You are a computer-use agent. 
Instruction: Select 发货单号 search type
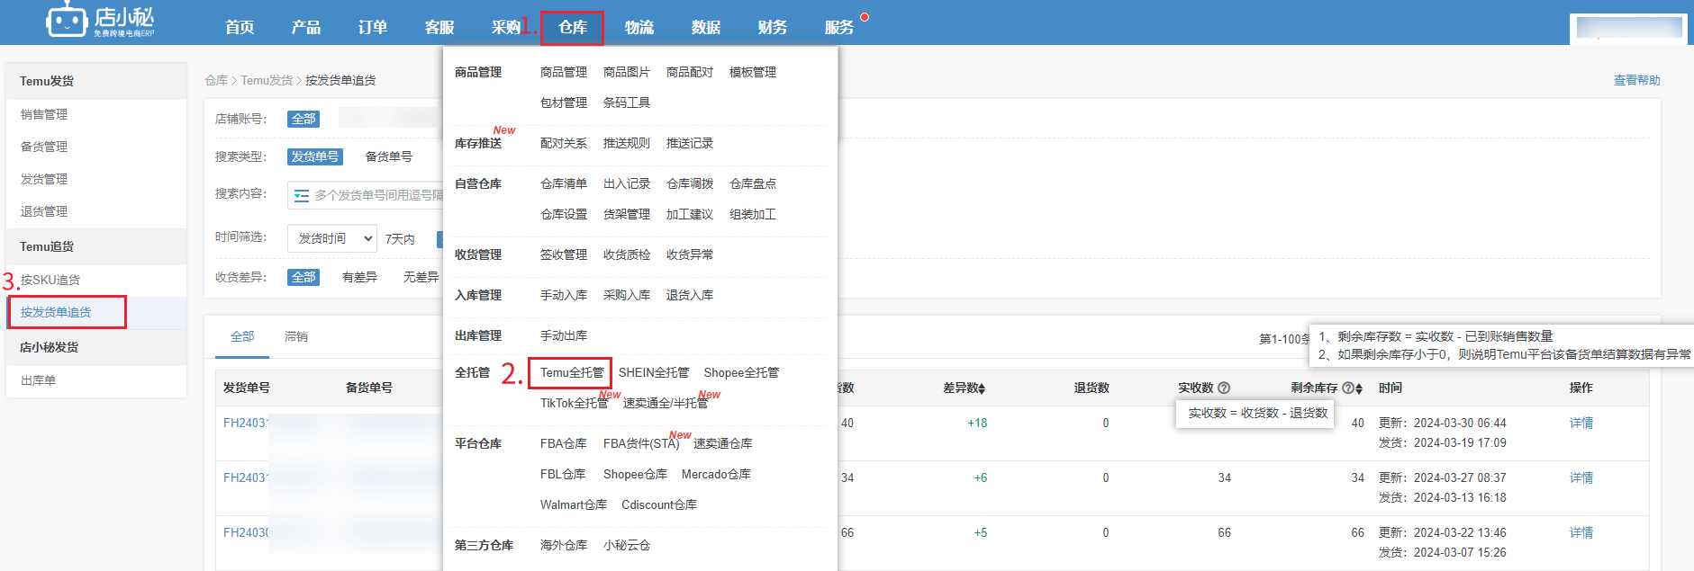315,156
